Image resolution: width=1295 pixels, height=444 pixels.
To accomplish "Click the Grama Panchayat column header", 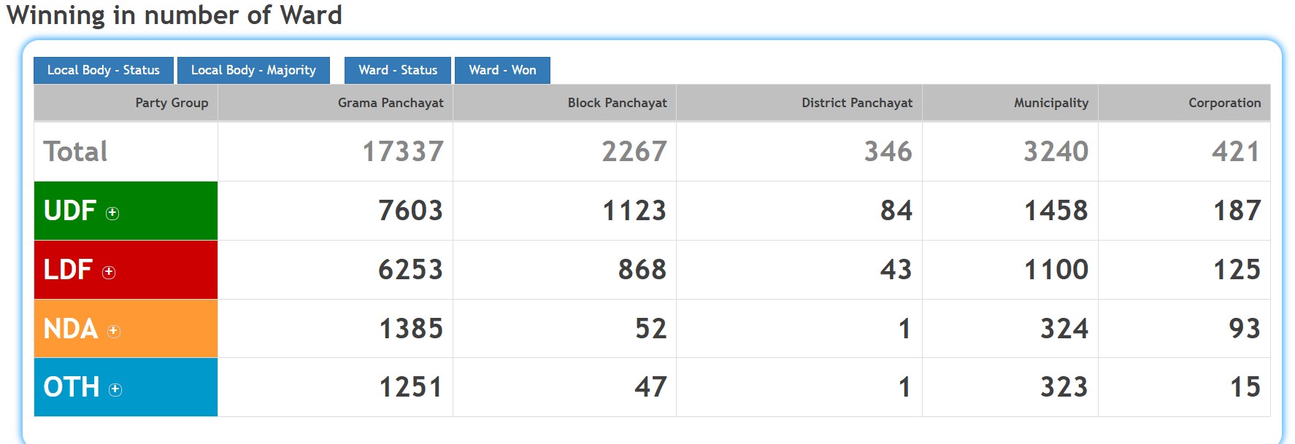I will point(390,103).
